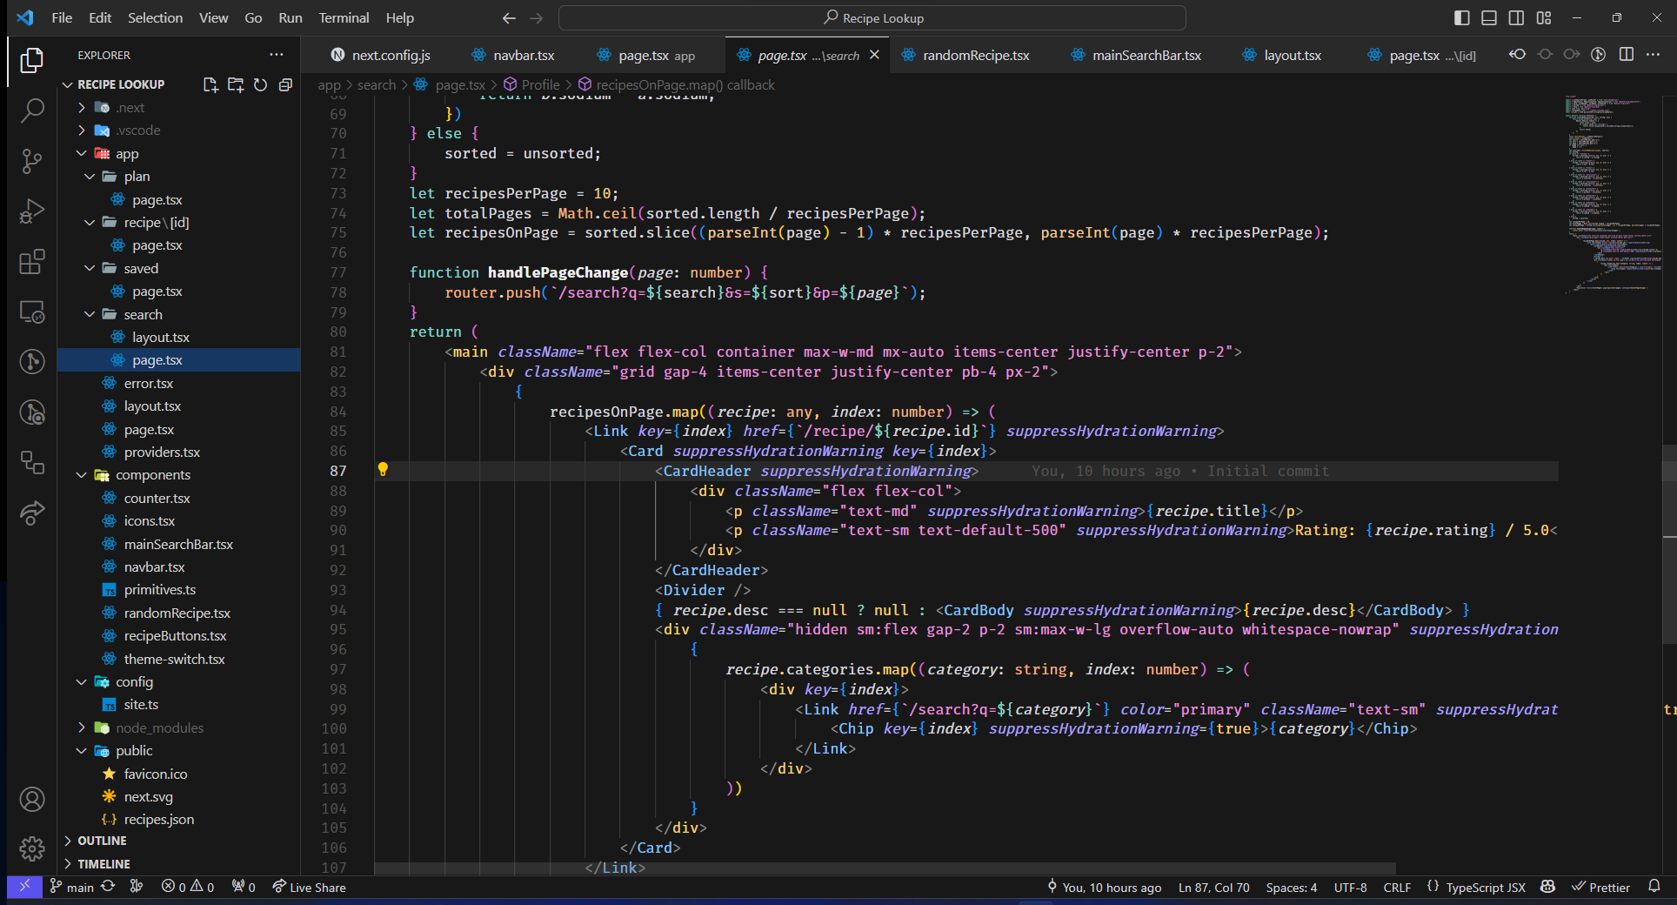Open the Search view in activity bar
This screenshot has height=905, width=1677.
click(x=32, y=111)
